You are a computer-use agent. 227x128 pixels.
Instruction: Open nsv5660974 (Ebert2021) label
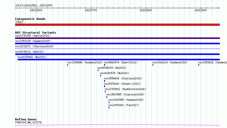pos(121,62)
